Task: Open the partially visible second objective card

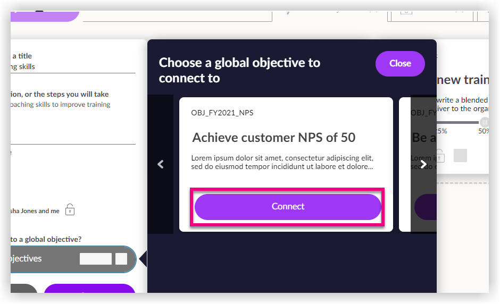Action: 423,138
